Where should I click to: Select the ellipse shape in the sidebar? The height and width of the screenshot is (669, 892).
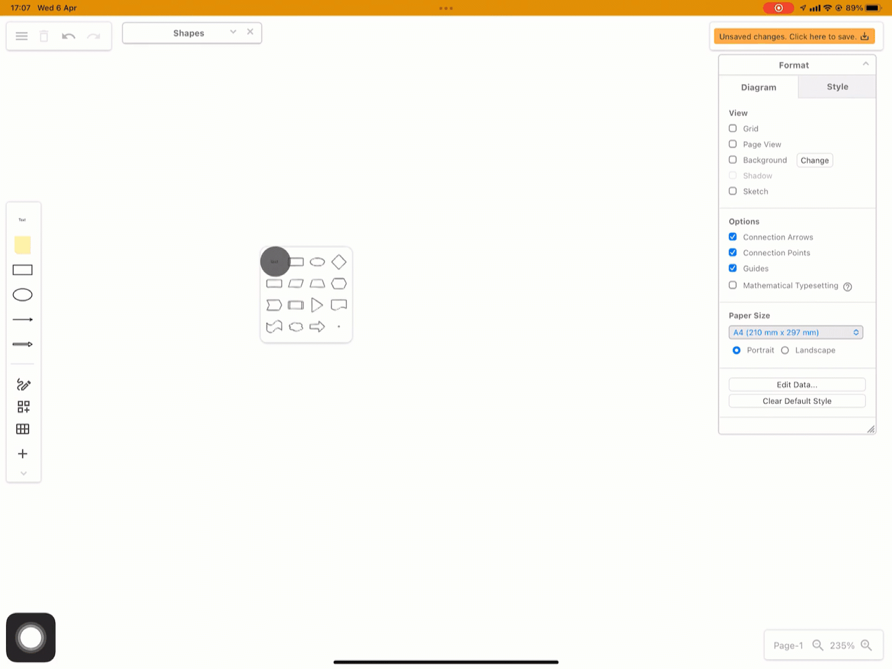(x=22, y=294)
